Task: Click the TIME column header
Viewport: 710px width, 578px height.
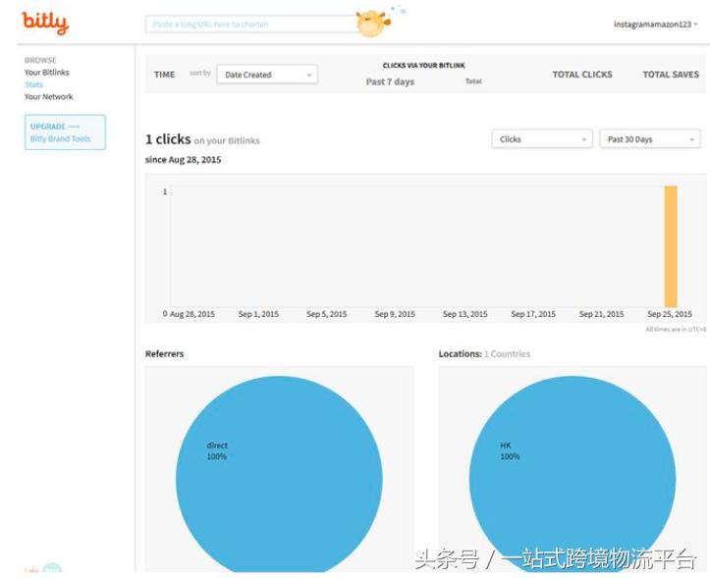Action: (164, 75)
